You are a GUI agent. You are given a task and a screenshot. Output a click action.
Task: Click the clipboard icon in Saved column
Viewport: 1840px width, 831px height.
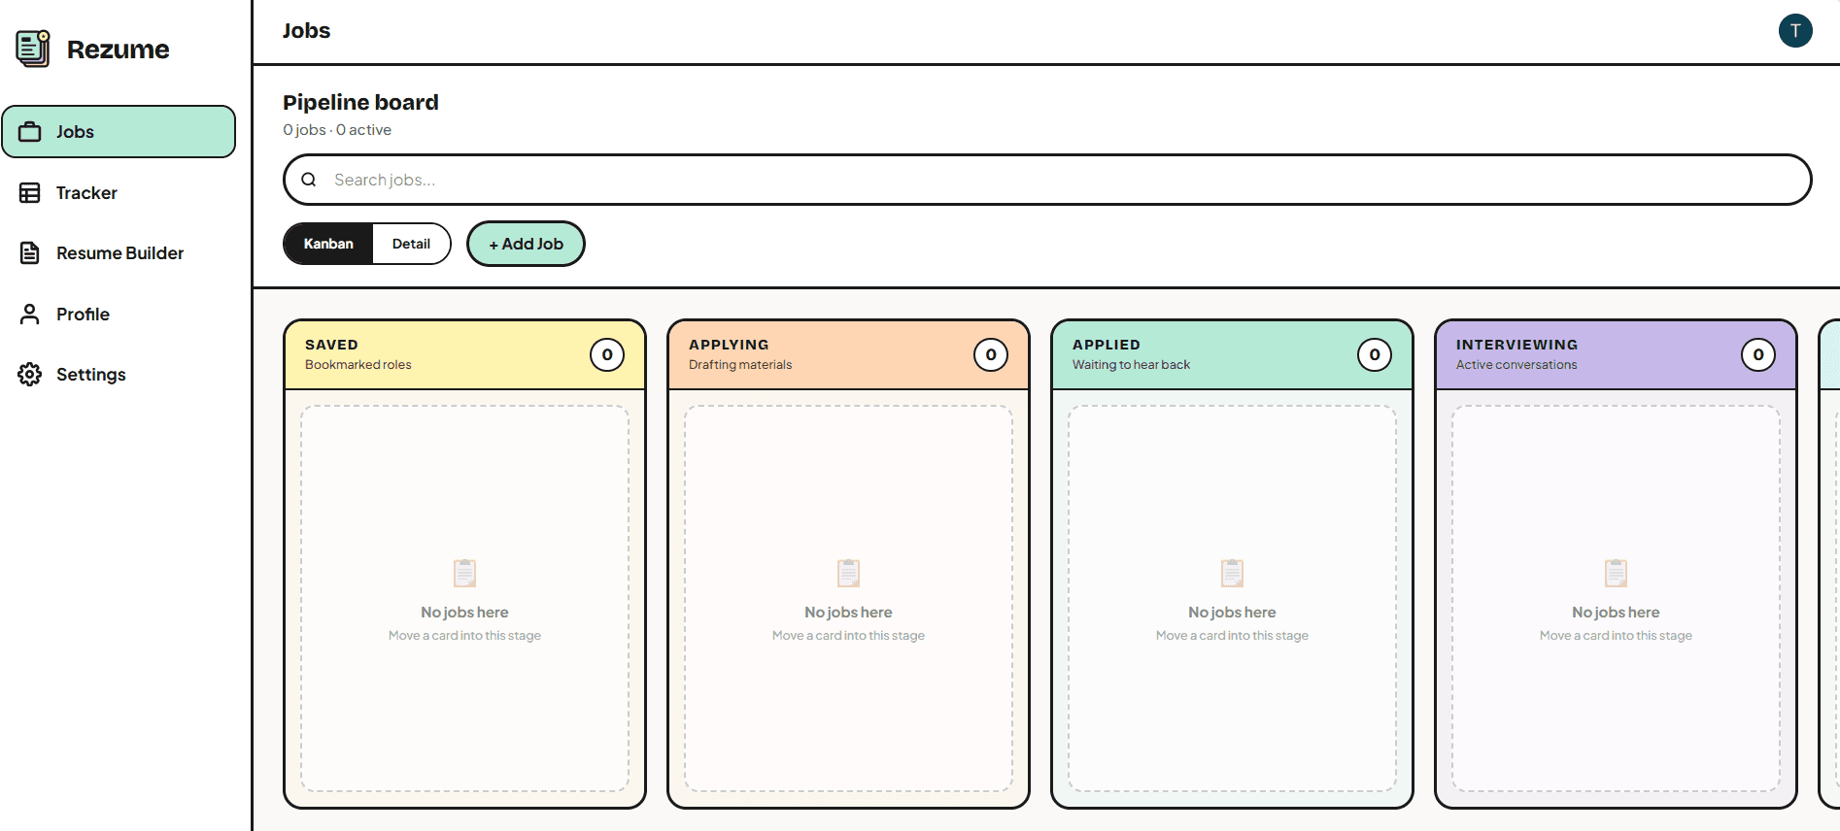465,573
